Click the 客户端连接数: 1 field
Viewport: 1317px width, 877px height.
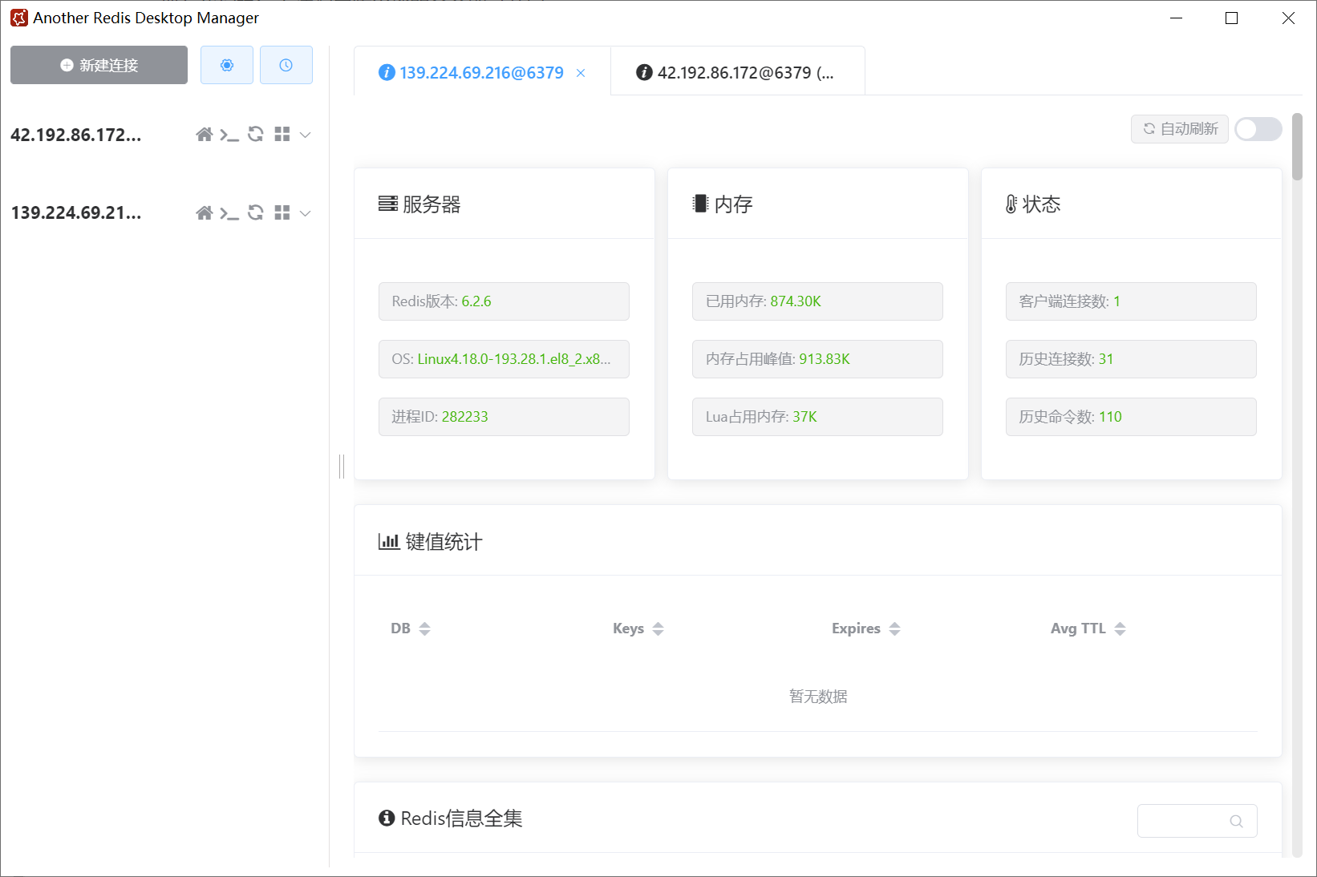[1131, 301]
